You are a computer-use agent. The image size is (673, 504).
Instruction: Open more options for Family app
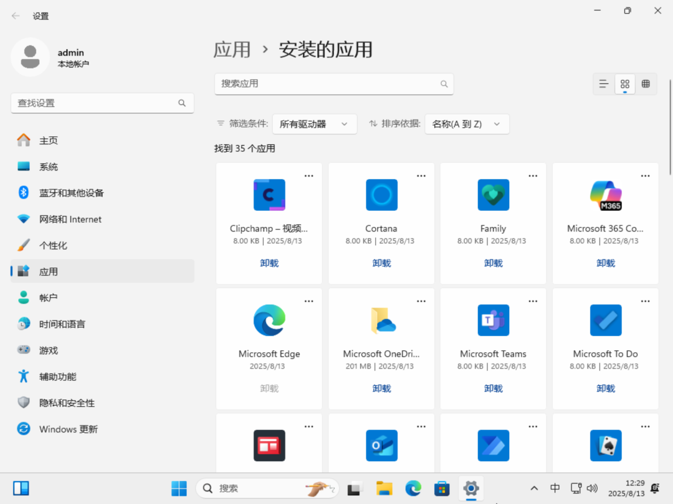(x=533, y=176)
